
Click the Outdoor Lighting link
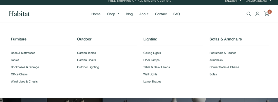point(88,67)
